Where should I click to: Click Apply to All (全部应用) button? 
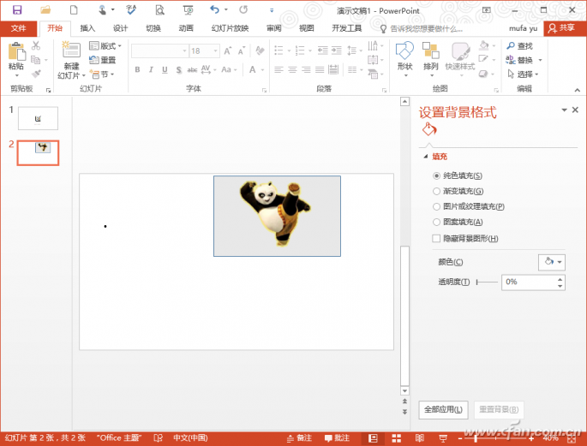point(443,409)
